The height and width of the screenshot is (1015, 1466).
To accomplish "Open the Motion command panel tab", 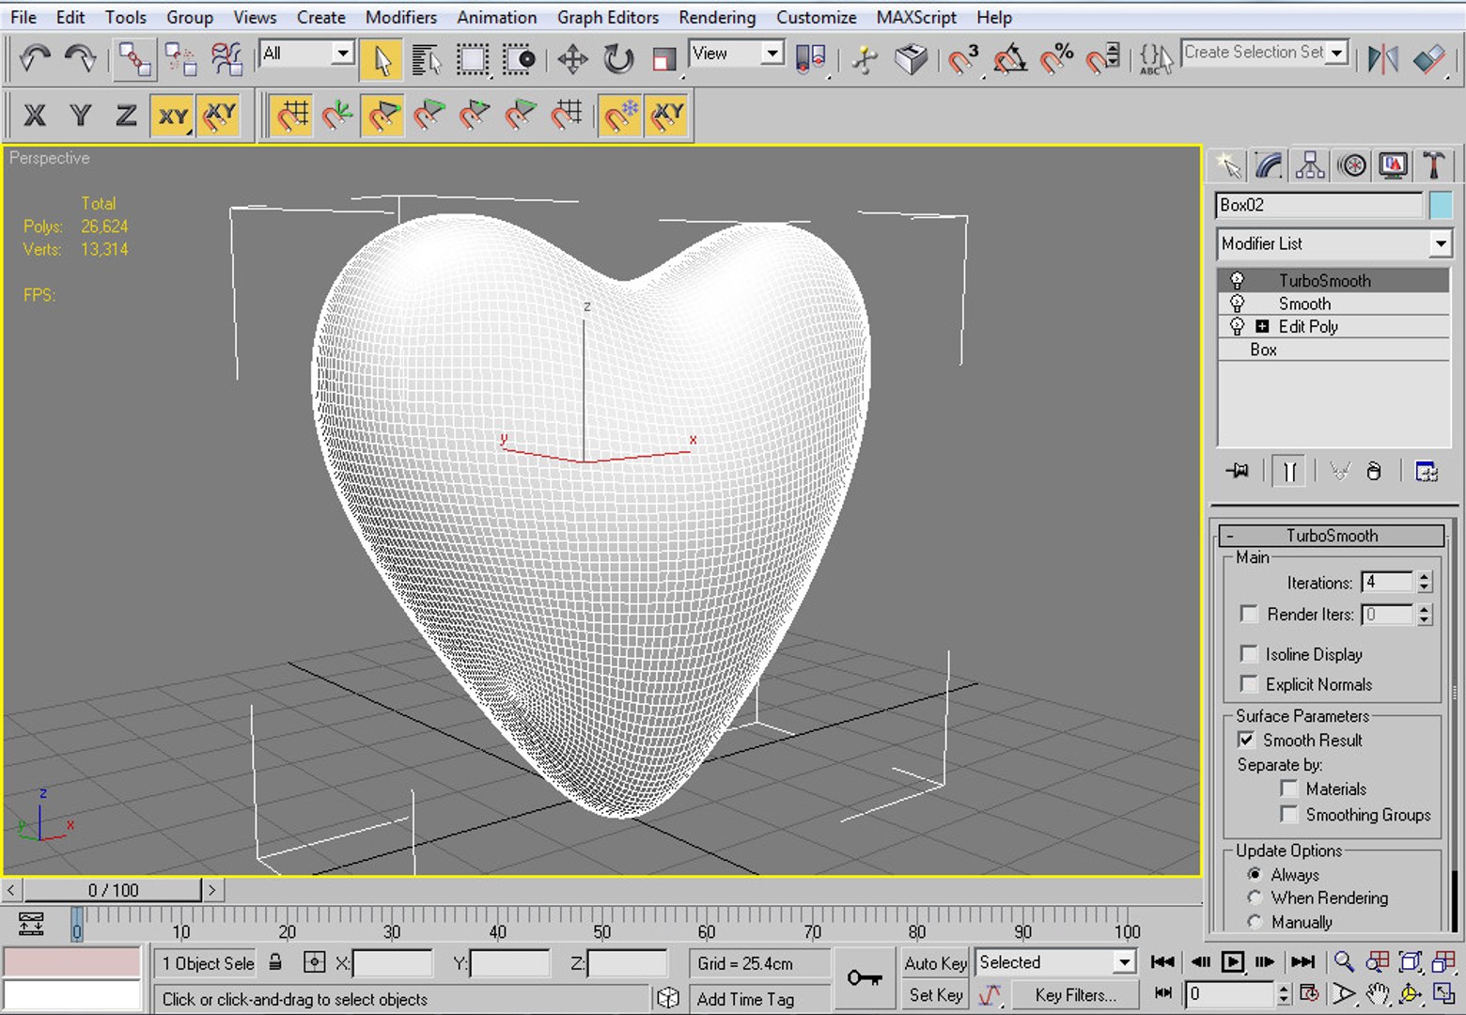I will pos(1352,165).
